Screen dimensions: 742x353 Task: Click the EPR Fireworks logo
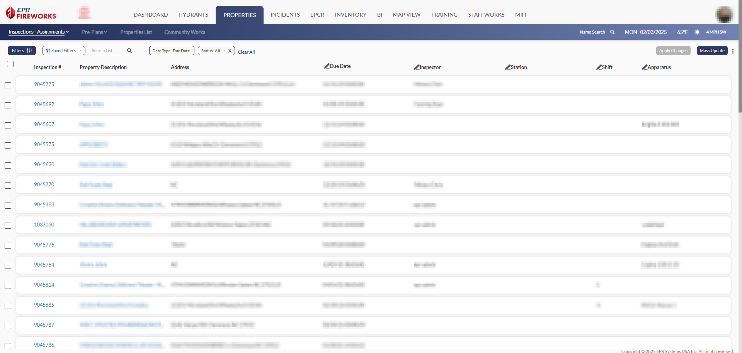30,13
